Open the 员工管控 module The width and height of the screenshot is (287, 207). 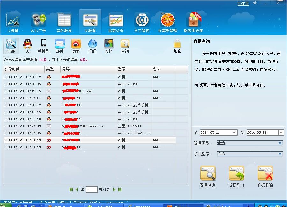pyautogui.click(x=142, y=23)
